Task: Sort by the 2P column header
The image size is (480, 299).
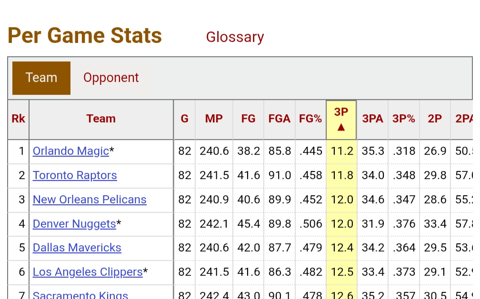Action: tap(435, 119)
